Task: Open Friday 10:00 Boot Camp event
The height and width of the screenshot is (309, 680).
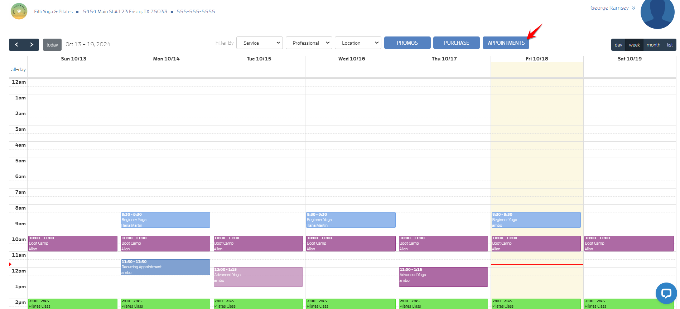Action: coord(536,244)
